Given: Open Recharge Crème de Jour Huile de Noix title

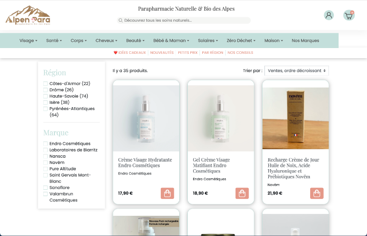Looking at the screenshot, I should pyautogui.click(x=293, y=168).
